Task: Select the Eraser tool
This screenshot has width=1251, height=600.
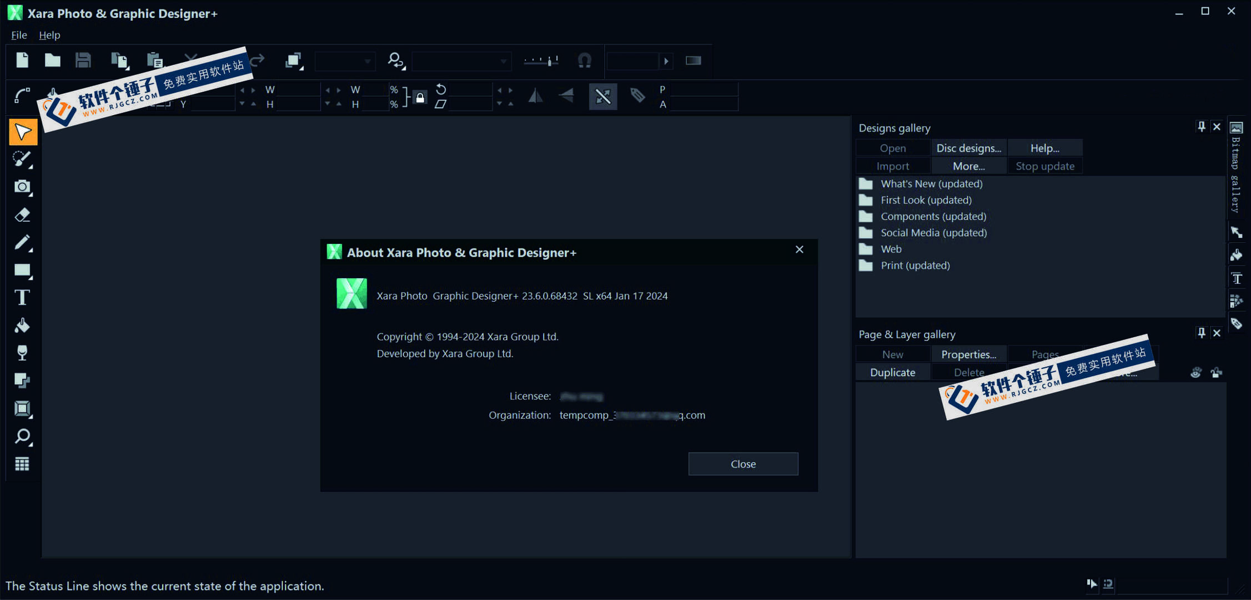Action: tap(23, 215)
